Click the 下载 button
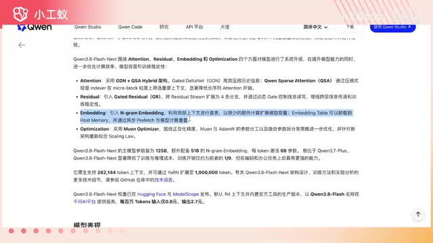433x243 pixels. click(350, 27)
